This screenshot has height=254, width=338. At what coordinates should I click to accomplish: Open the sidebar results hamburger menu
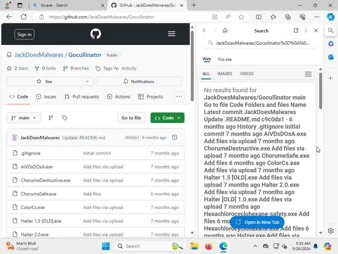tap(308, 74)
